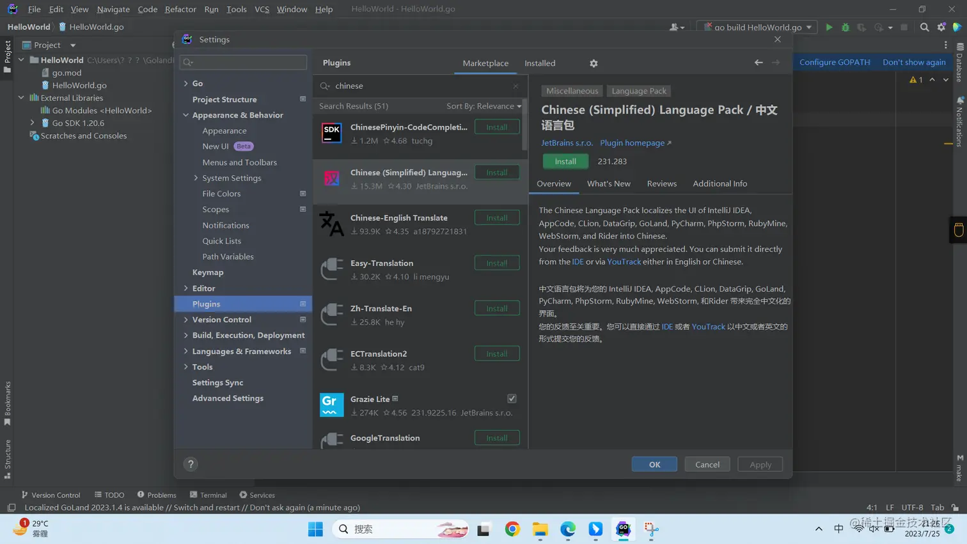Click the code with me user icon
Viewport: 967px width, 544px height.
tap(676, 27)
